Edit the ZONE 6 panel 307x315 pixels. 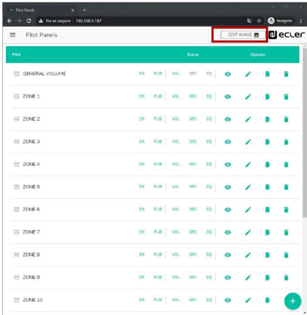(x=248, y=210)
